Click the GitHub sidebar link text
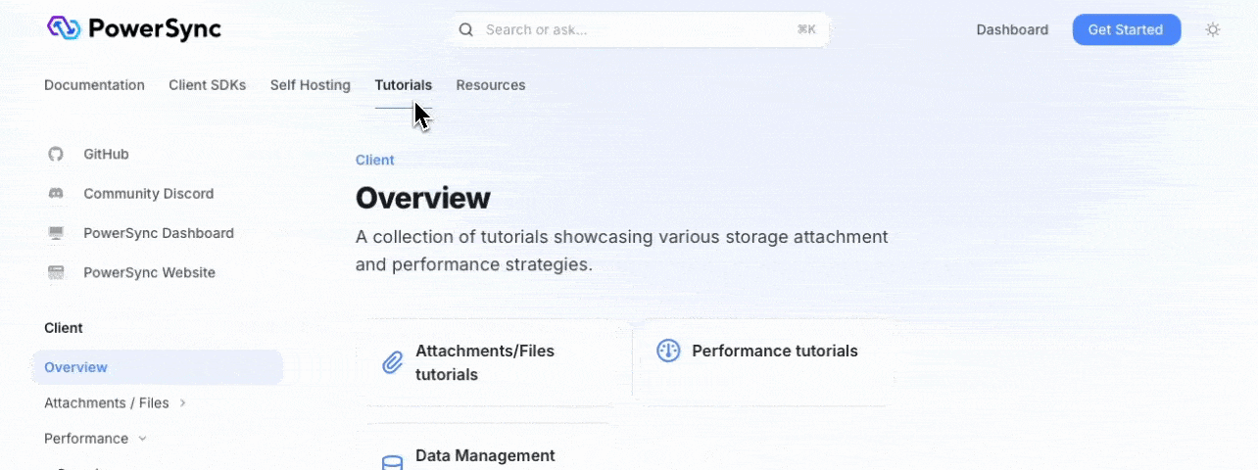 point(106,154)
